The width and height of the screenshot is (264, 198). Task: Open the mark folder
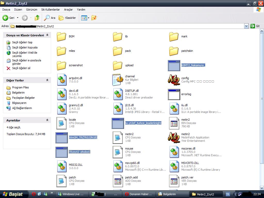click(x=174, y=37)
